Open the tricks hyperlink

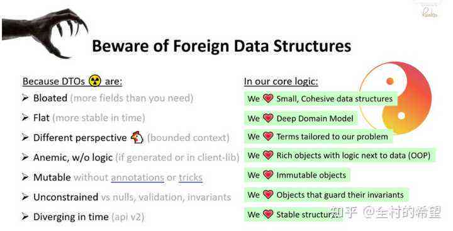pos(191,177)
